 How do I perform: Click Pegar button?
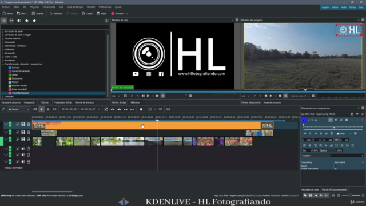tap(102, 14)
